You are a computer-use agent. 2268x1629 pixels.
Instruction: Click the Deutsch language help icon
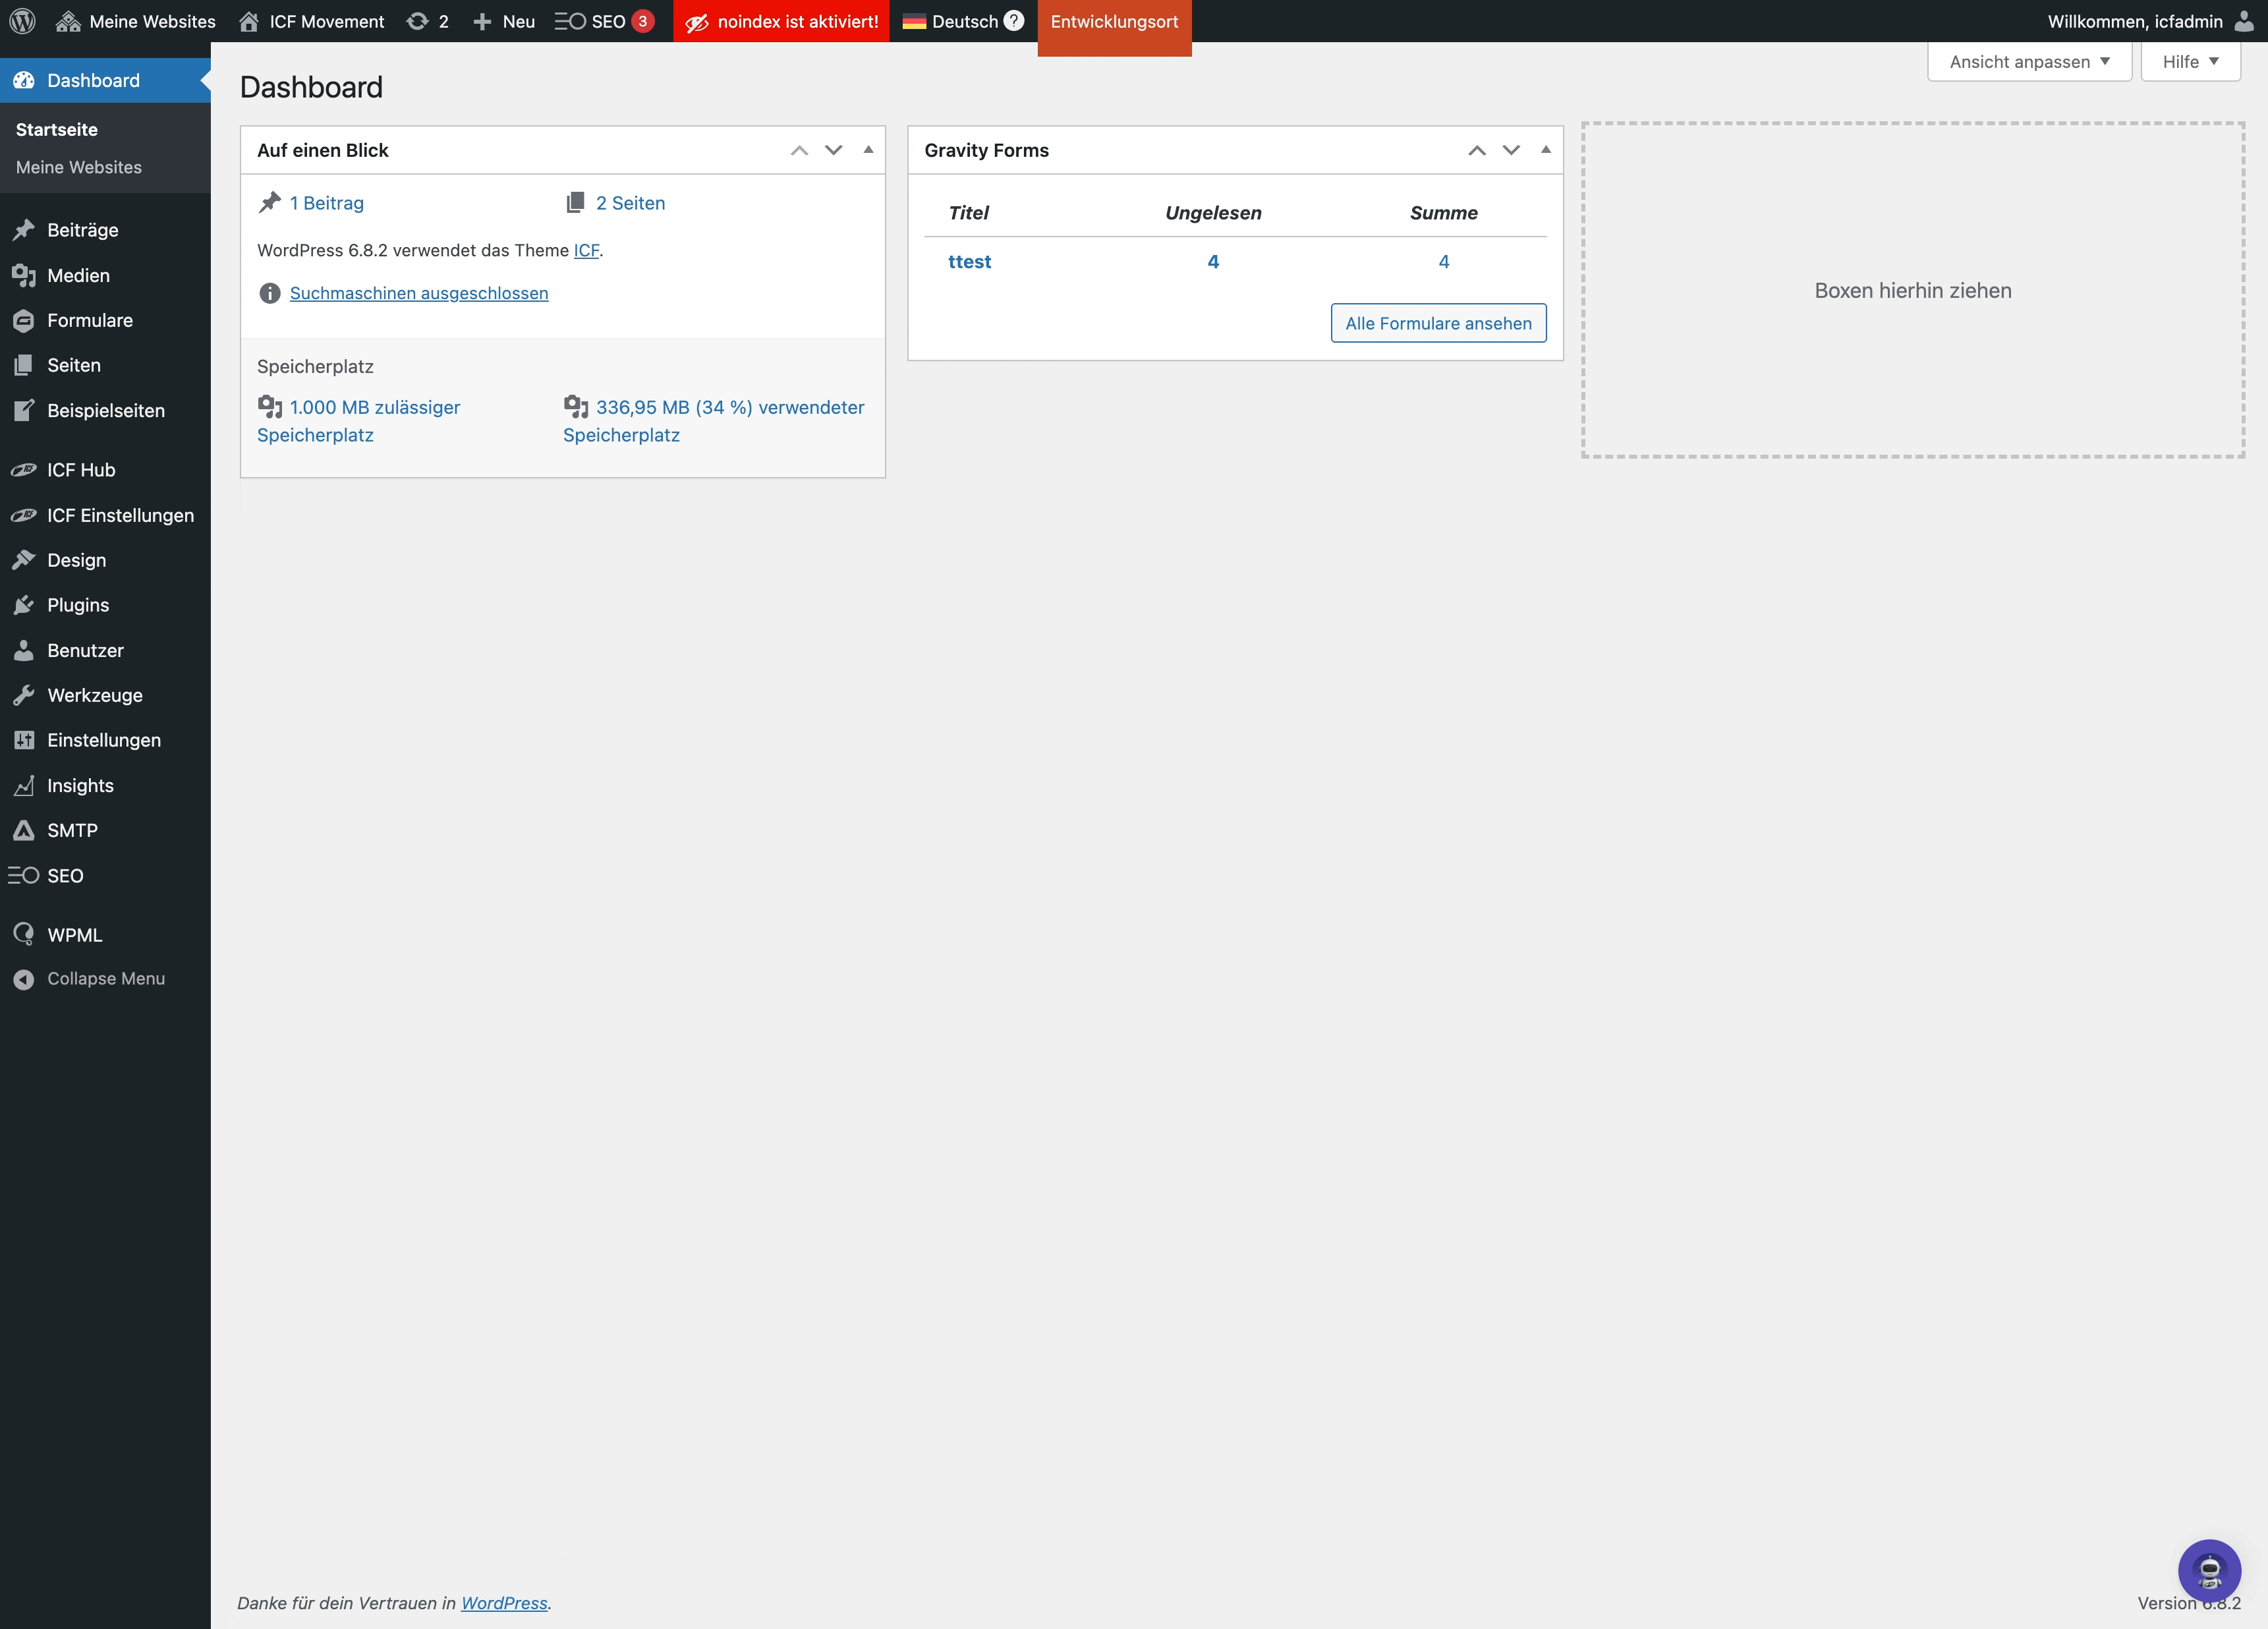pyautogui.click(x=1014, y=21)
